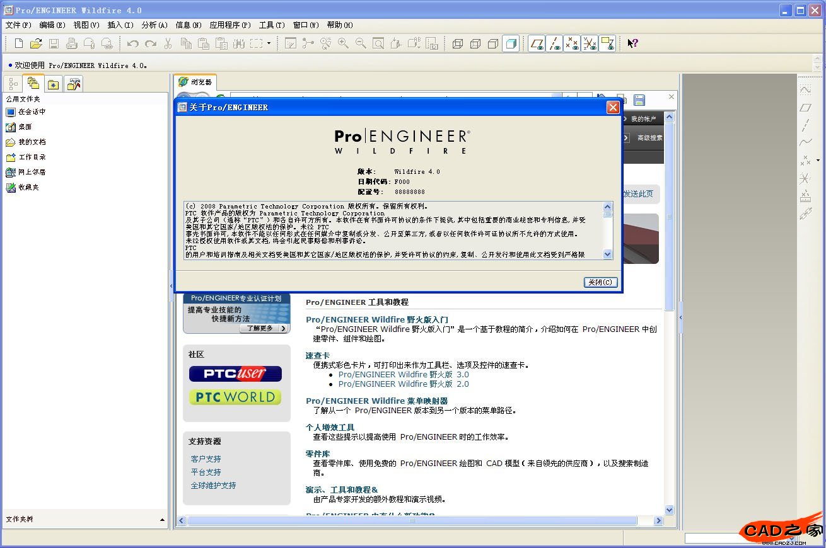Toggle coordinate systems display

[x=590, y=43]
